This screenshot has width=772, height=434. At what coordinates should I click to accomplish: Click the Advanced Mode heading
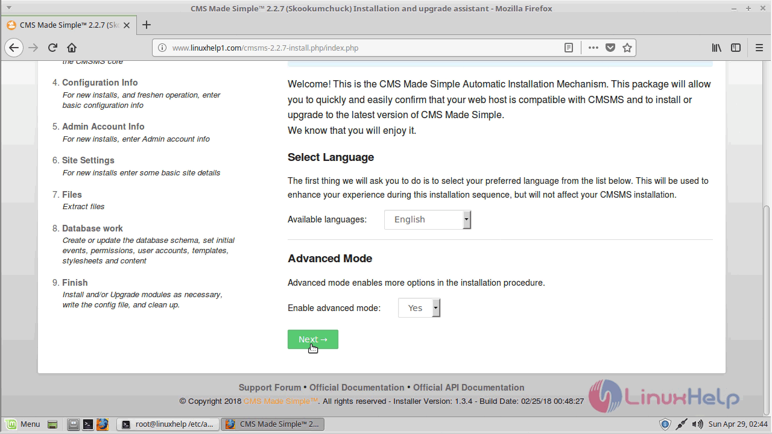point(330,259)
